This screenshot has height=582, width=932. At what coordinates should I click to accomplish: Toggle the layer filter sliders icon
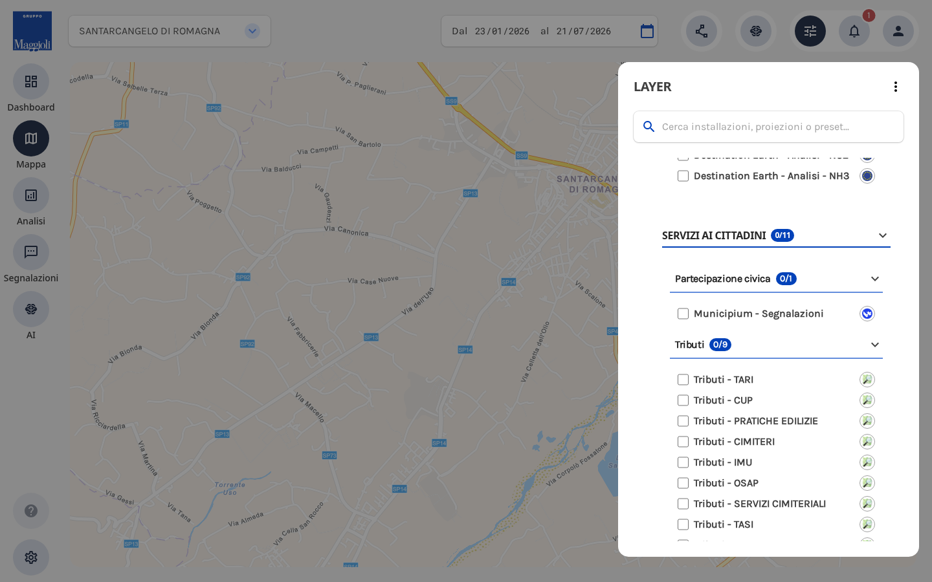coord(810,31)
